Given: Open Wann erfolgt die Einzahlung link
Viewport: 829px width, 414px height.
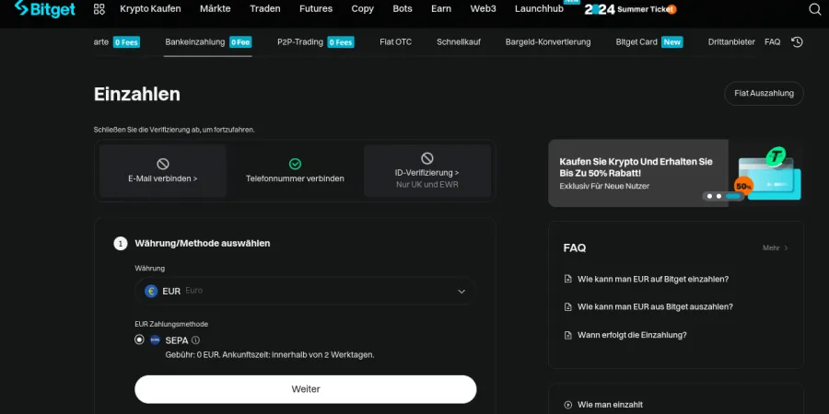Looking at the screenshot, I should point(632,335).
